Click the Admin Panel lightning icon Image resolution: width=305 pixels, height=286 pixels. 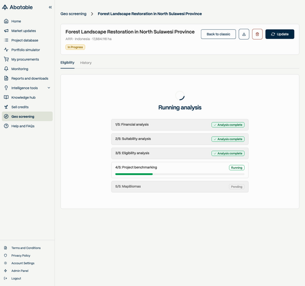coord(5,271)
